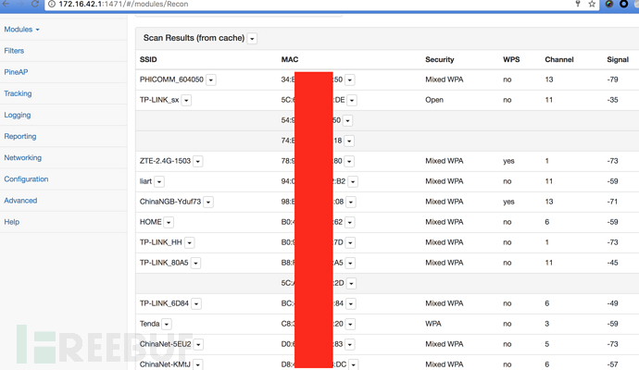Open dropdown beside SSID PHICOMM_604050
Screen dimensions: 639x370
point(211,80)
